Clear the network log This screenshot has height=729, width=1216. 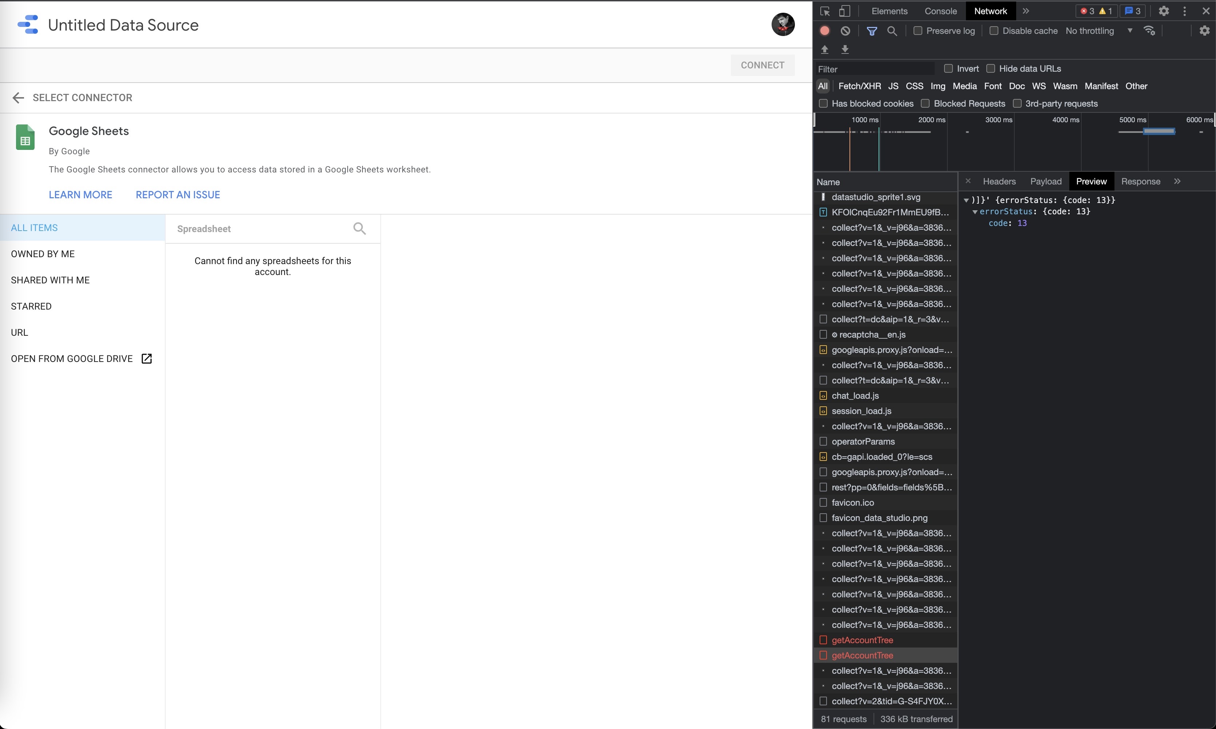[845, 31]
